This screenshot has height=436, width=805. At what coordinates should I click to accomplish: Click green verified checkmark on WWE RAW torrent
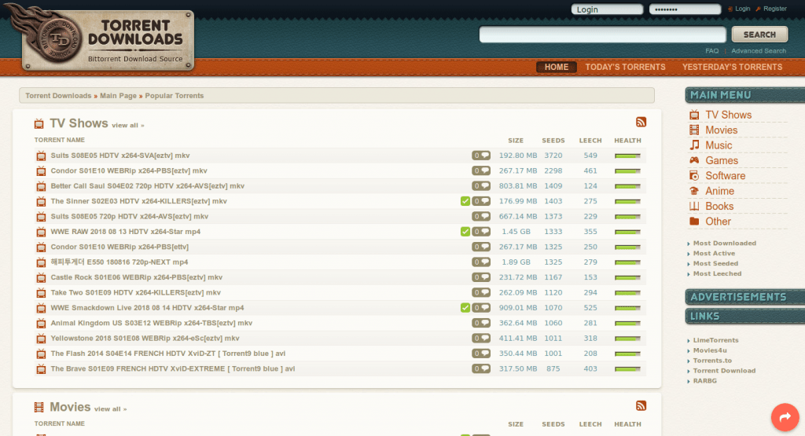[465, 232]
